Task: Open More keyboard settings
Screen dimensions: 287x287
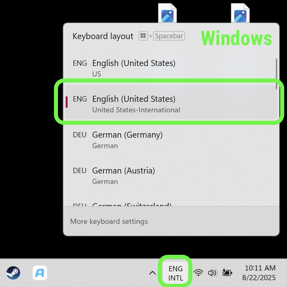Action: 109,221
